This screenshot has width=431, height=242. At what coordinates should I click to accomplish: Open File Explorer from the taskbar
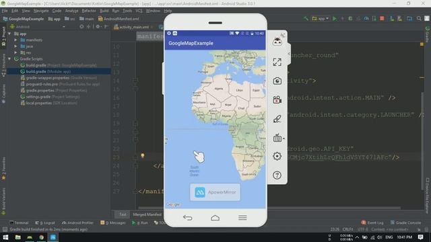(x=18, y=237)
